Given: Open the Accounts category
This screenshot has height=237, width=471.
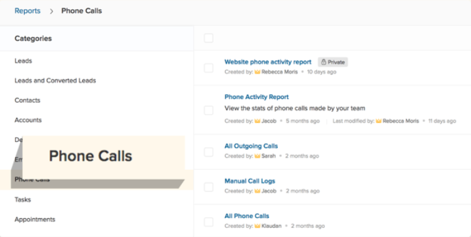Looking at the screenshot, I should (28, 120).
